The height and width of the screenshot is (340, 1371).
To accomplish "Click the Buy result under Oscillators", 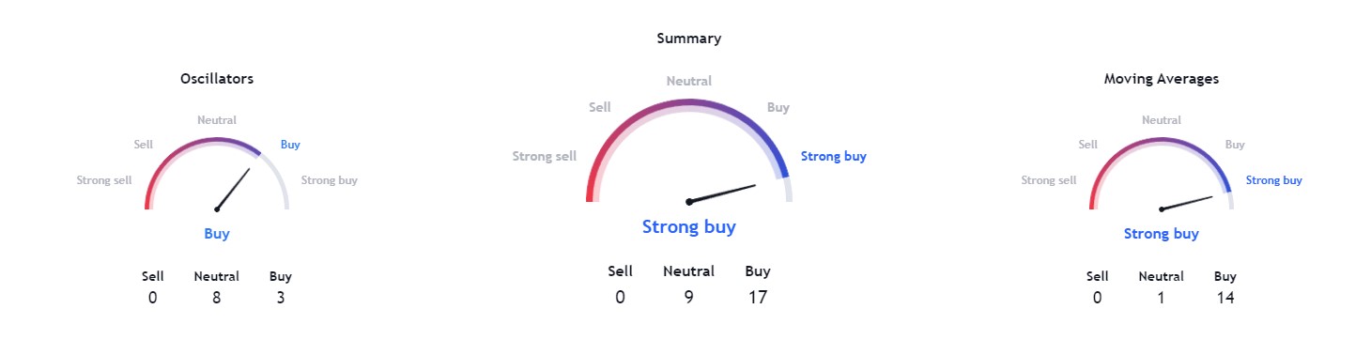I will coord(217,234).
